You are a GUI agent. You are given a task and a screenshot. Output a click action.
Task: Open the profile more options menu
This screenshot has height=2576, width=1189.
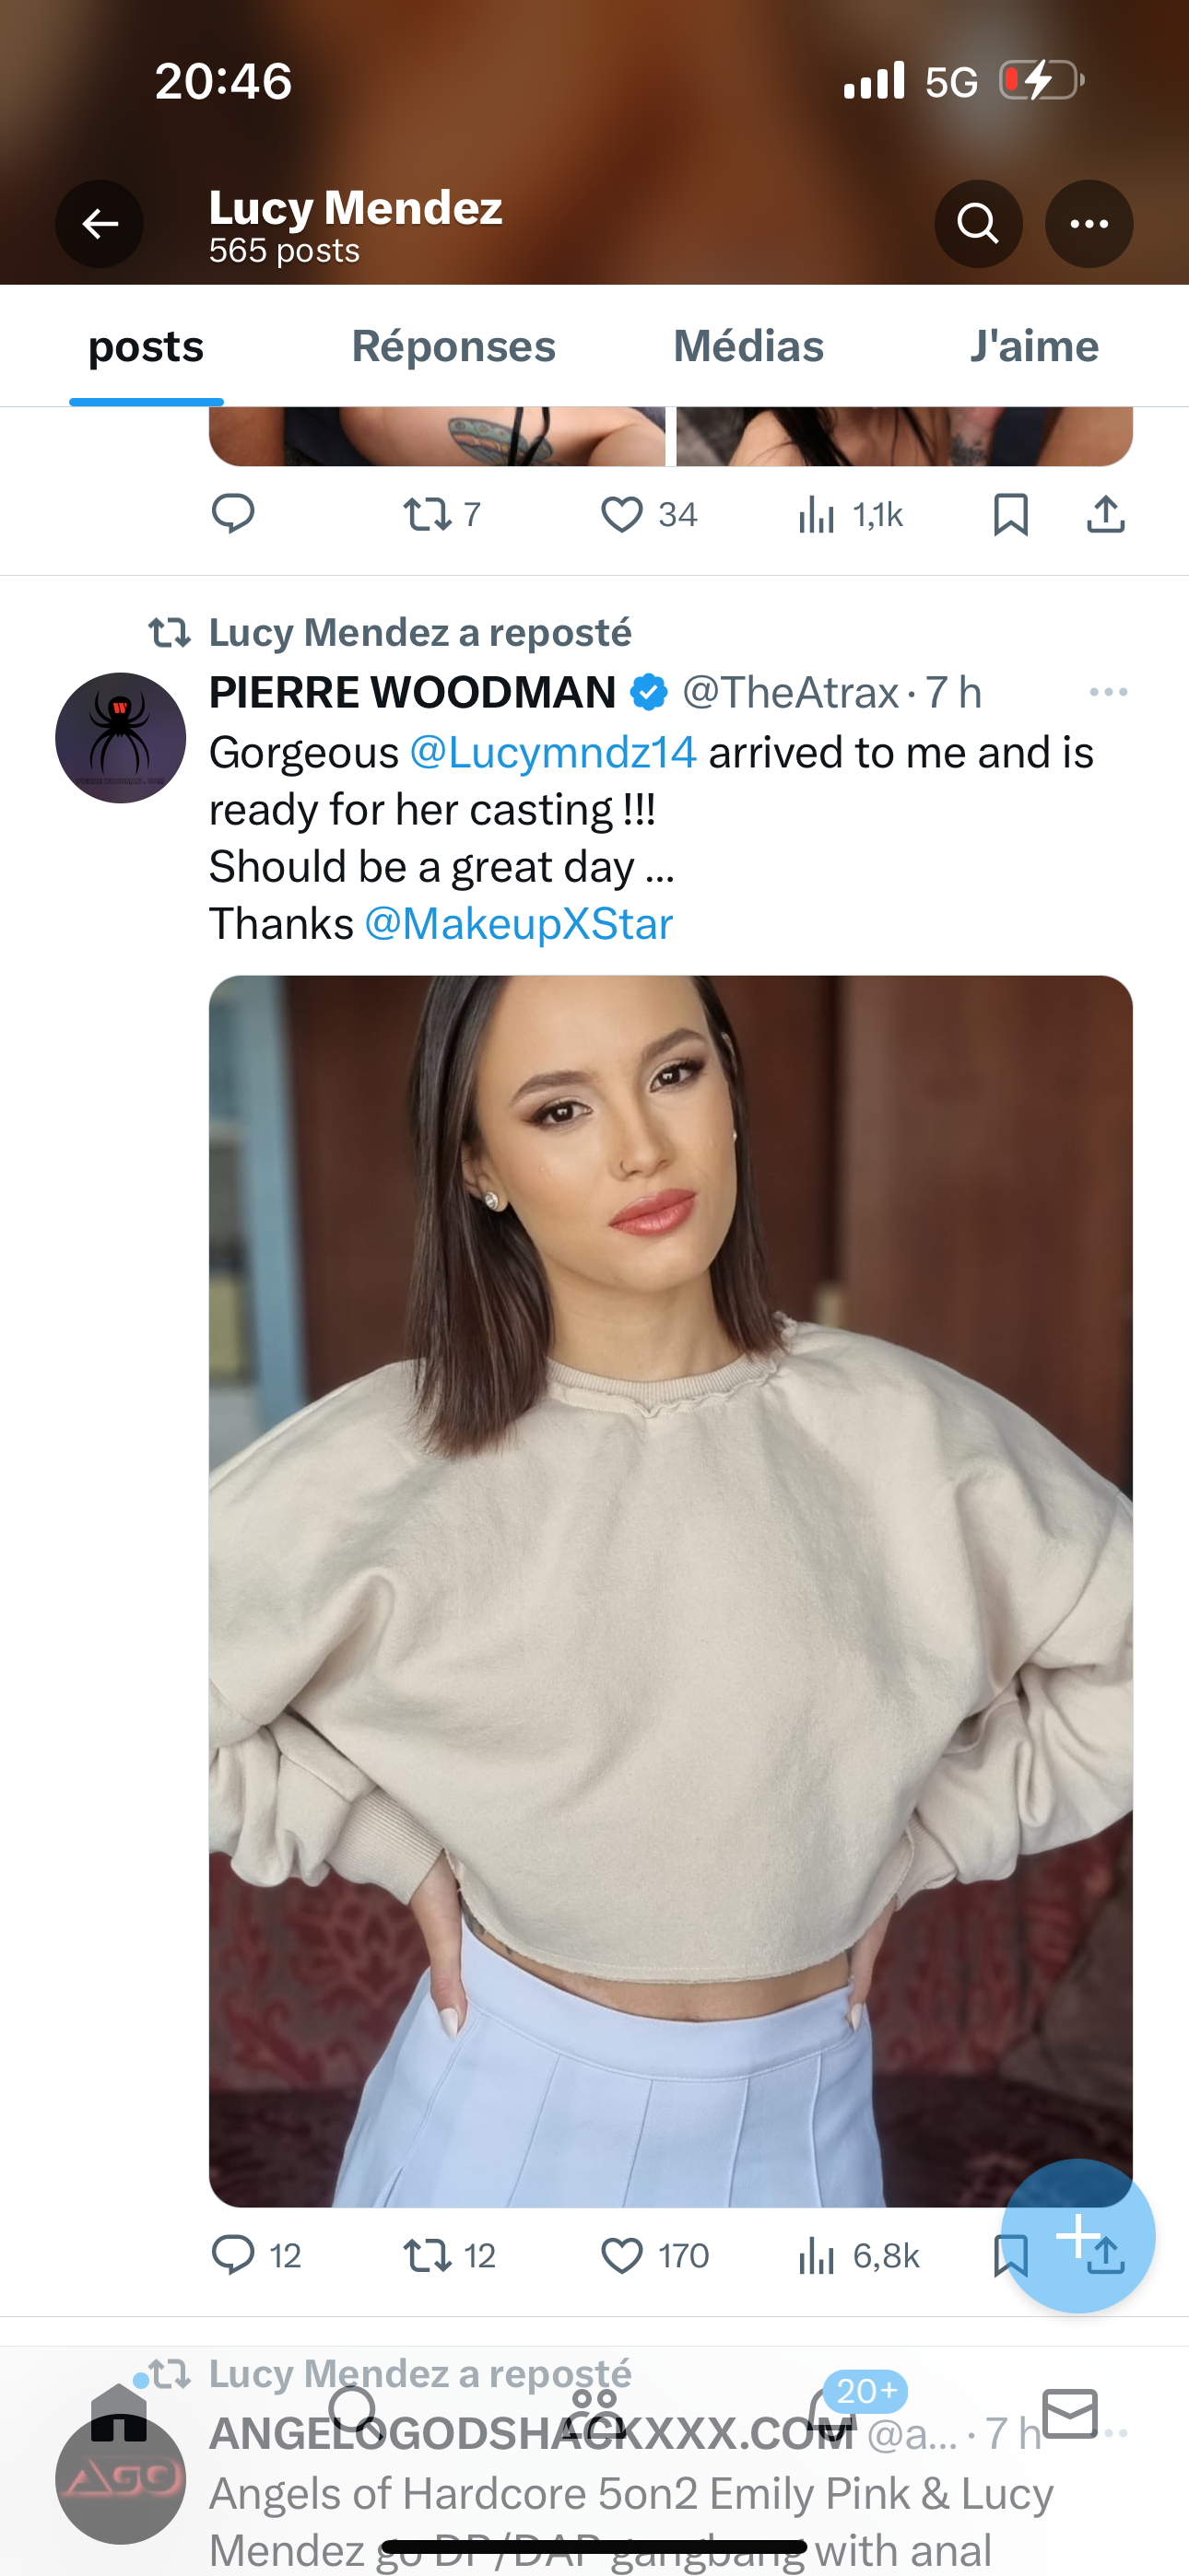[1089, 224]
